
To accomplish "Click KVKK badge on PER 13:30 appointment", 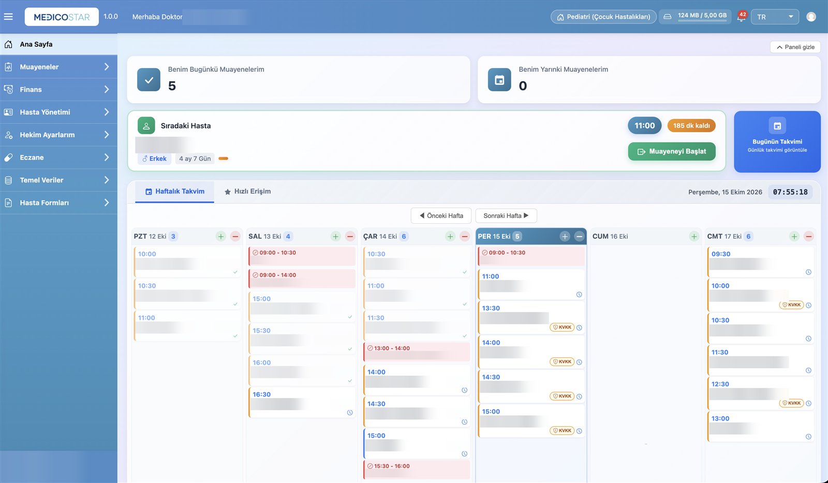I will click(x=562, y=327).
